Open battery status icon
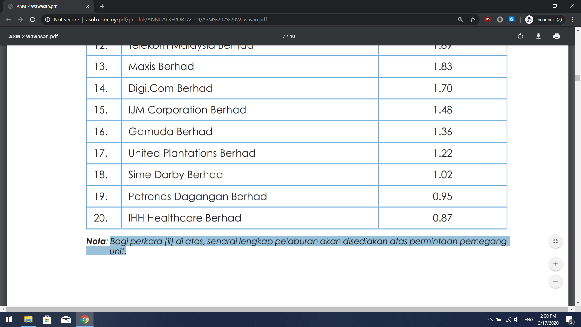 point(499,320)
